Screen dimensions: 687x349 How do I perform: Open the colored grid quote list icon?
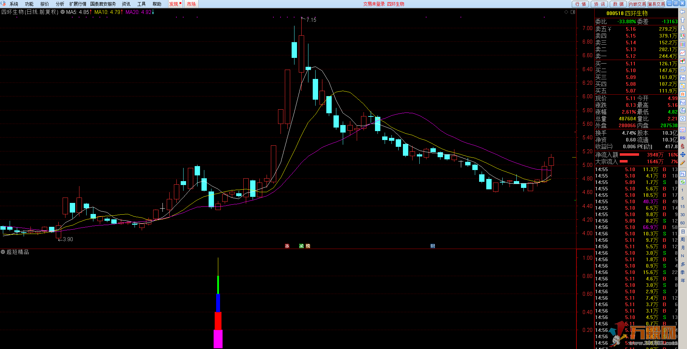(683, 45)
